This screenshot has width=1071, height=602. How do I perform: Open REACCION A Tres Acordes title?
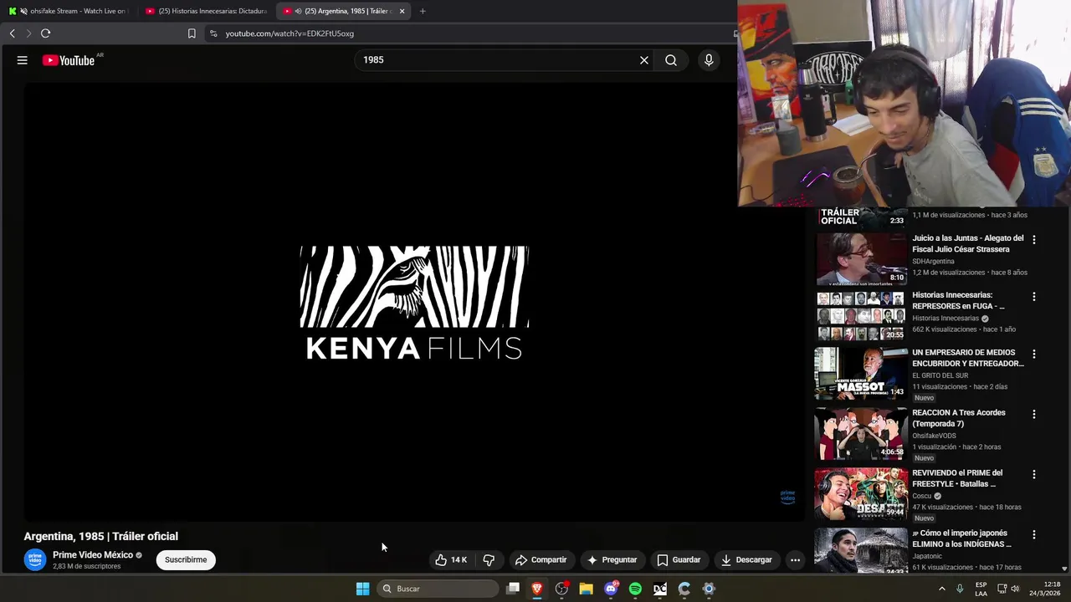[959, 418]
